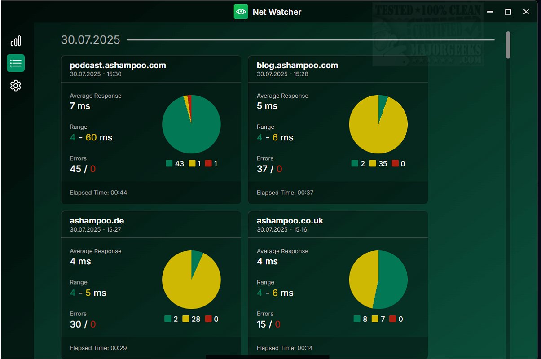541x359 pixels.
Task: Click timestamp 30.07.2025 - 15:27
Action: tap(96, 229)
